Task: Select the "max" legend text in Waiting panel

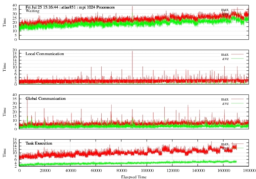Action: click(x=225, y=10)
